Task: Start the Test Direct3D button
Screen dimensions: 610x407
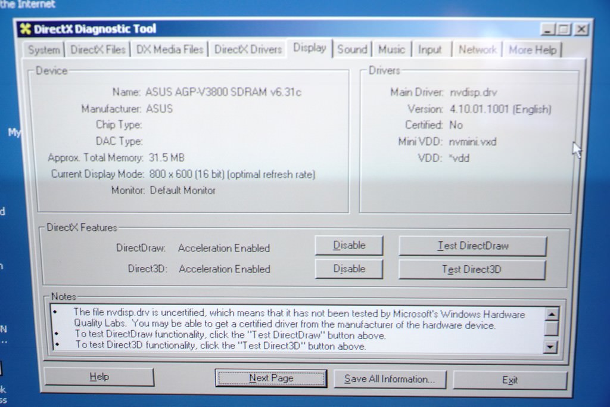Action: (x=472, y=269)
